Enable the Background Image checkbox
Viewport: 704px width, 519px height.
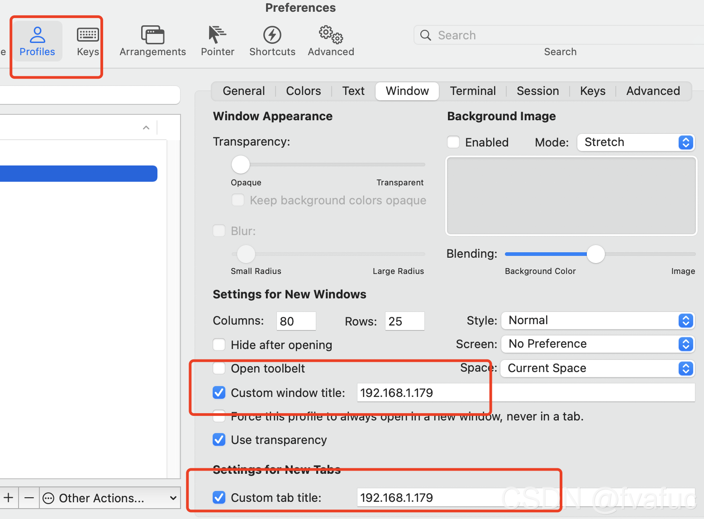pyautogui.click(x=453, y=142)
